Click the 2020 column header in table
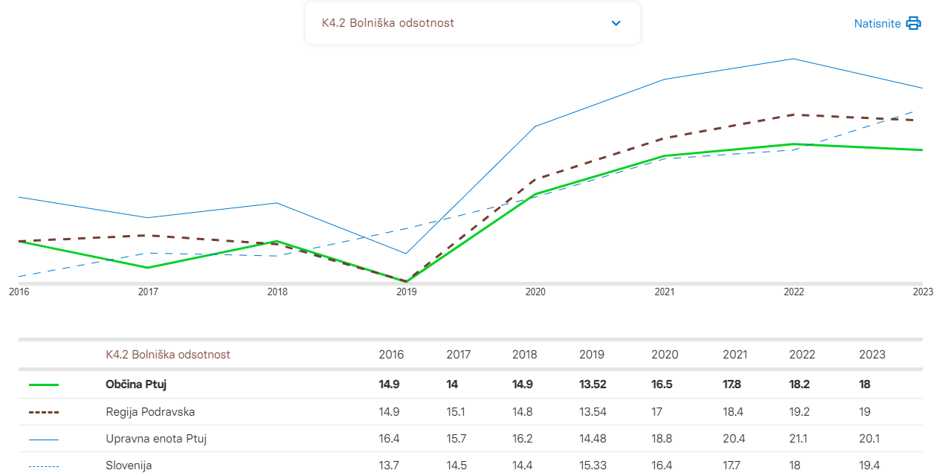The image size is (942, 473). coord(664,355)
